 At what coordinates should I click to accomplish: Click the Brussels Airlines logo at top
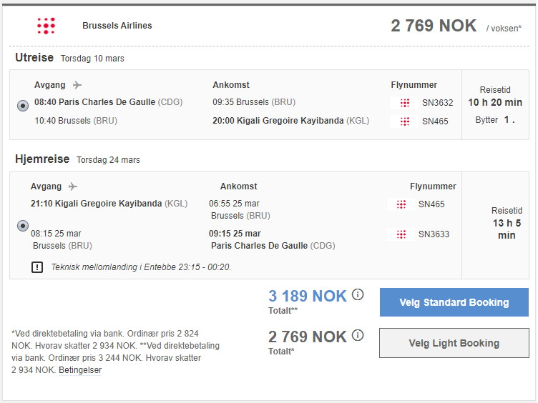pos(47,26)
